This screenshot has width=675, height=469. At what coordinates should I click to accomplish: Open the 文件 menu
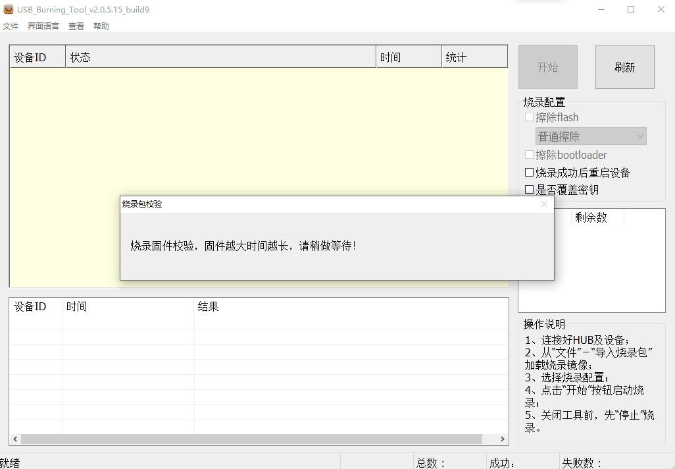pyautogui.click(x=11, y=26)
